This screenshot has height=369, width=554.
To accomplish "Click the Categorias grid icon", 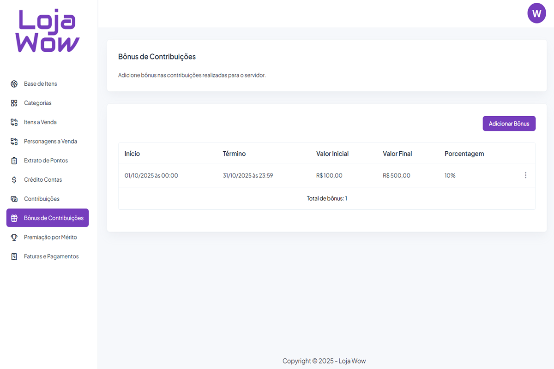I will click(x=14, y=103).
